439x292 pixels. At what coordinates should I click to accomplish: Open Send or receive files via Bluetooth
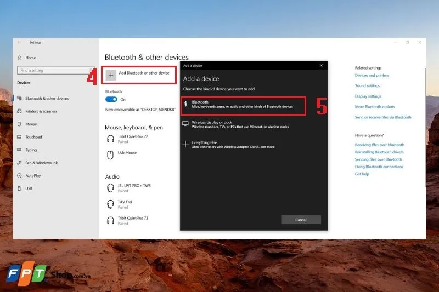(x=383, y=117)
